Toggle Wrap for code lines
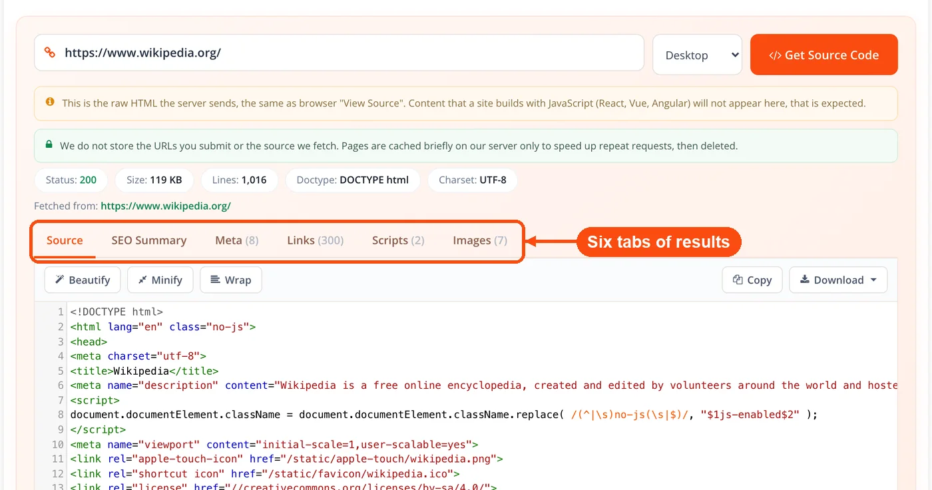 [x=230, y=280]
